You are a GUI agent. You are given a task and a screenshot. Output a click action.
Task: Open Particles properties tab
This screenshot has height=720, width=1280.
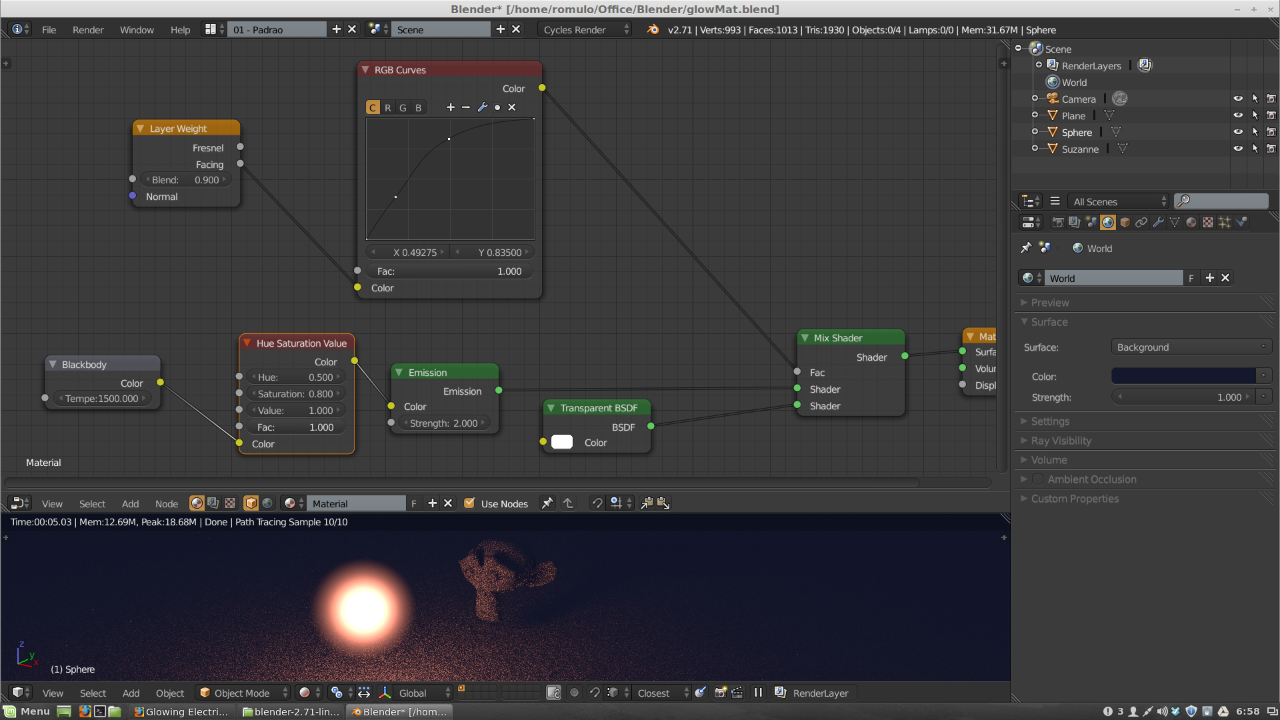point(1225,223)
